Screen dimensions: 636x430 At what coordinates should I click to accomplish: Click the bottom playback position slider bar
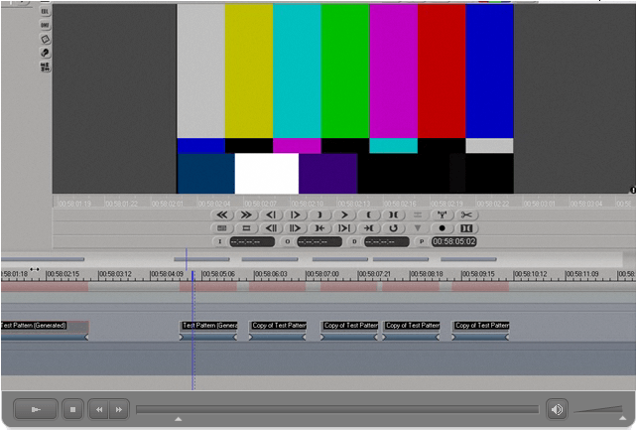[337, 409]
